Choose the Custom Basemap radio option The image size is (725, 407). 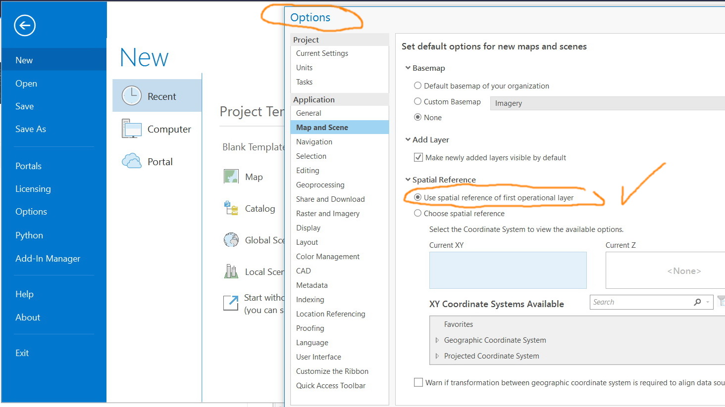tap(418, 101)
